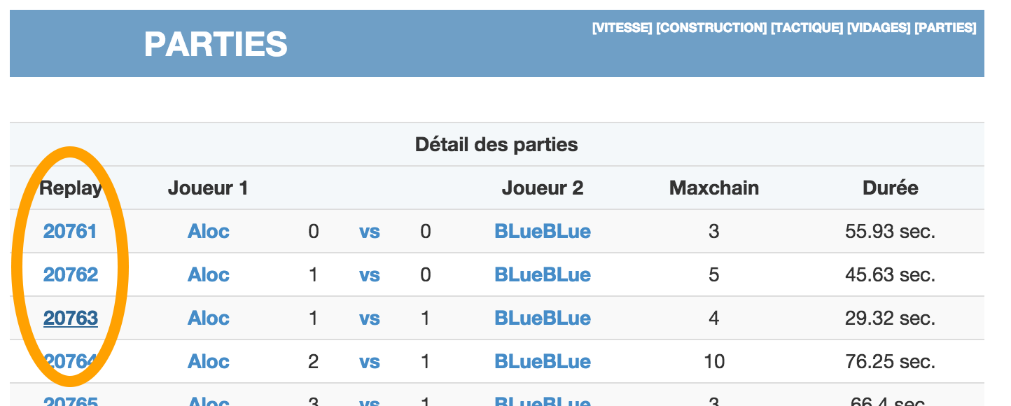The image size is (1011, 406).
Task: Open the vs link for the 45.63 sec. game
Action: (x=370, y=275)
